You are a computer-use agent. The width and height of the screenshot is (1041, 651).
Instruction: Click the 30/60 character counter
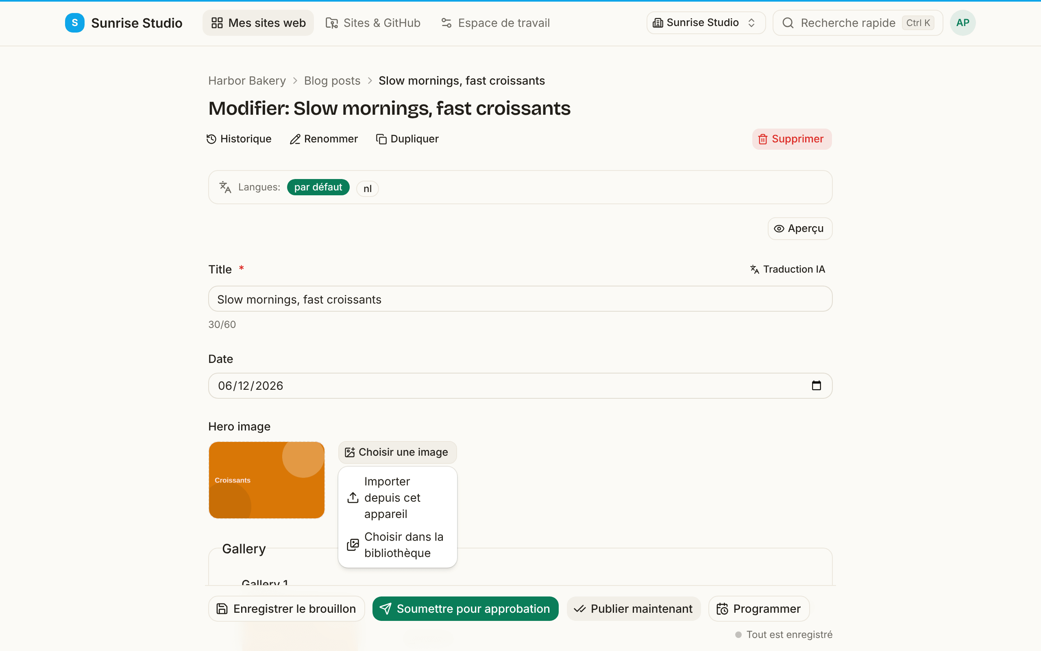coord(222,325)
